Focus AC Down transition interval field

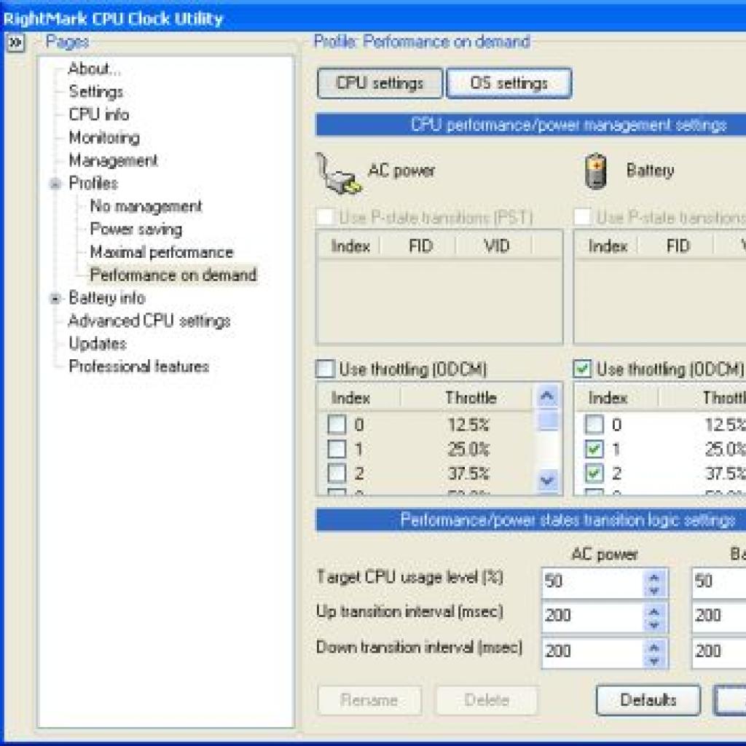pos(593,652)
